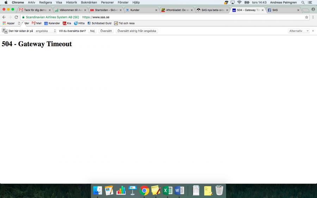Open Chrome's three-dot menu
The width and height of the screenshot is (317, 198).
coord(313,17)
